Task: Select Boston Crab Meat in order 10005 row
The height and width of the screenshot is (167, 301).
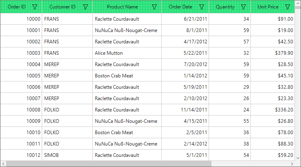Action: tap(127, 75)
